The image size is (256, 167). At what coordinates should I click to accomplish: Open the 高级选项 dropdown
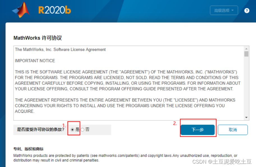[x=224, y=10]
